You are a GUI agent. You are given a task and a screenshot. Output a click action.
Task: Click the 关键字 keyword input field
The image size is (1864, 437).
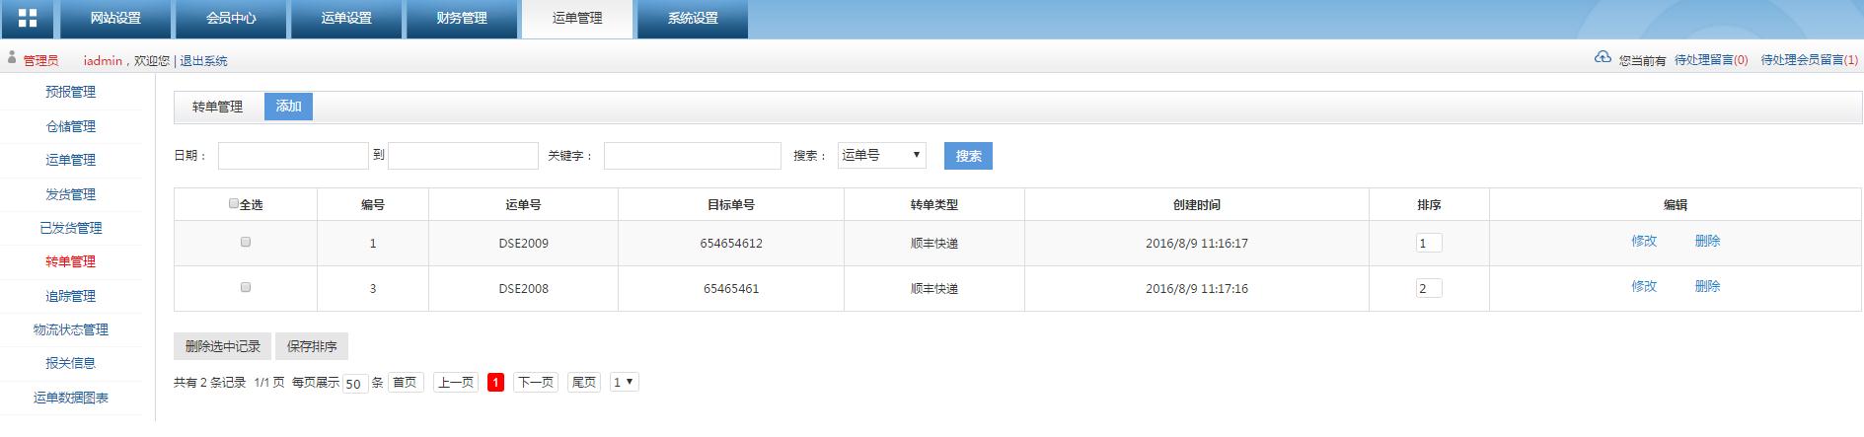pos(692,156)
